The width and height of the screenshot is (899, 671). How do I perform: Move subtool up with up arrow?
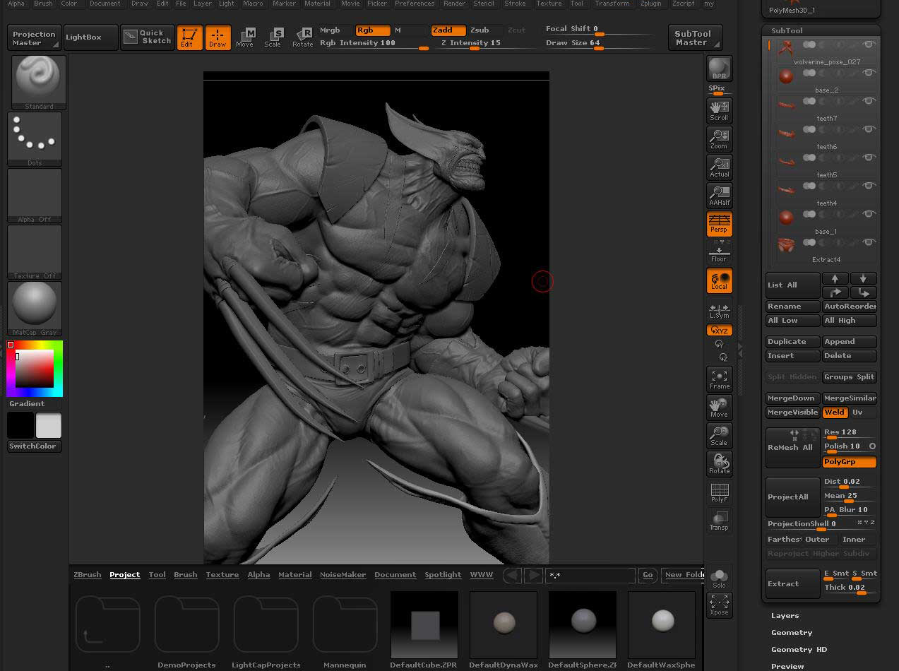835,278
